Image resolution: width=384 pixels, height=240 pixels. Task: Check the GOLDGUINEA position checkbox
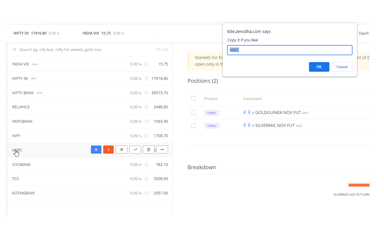point(193,112)
